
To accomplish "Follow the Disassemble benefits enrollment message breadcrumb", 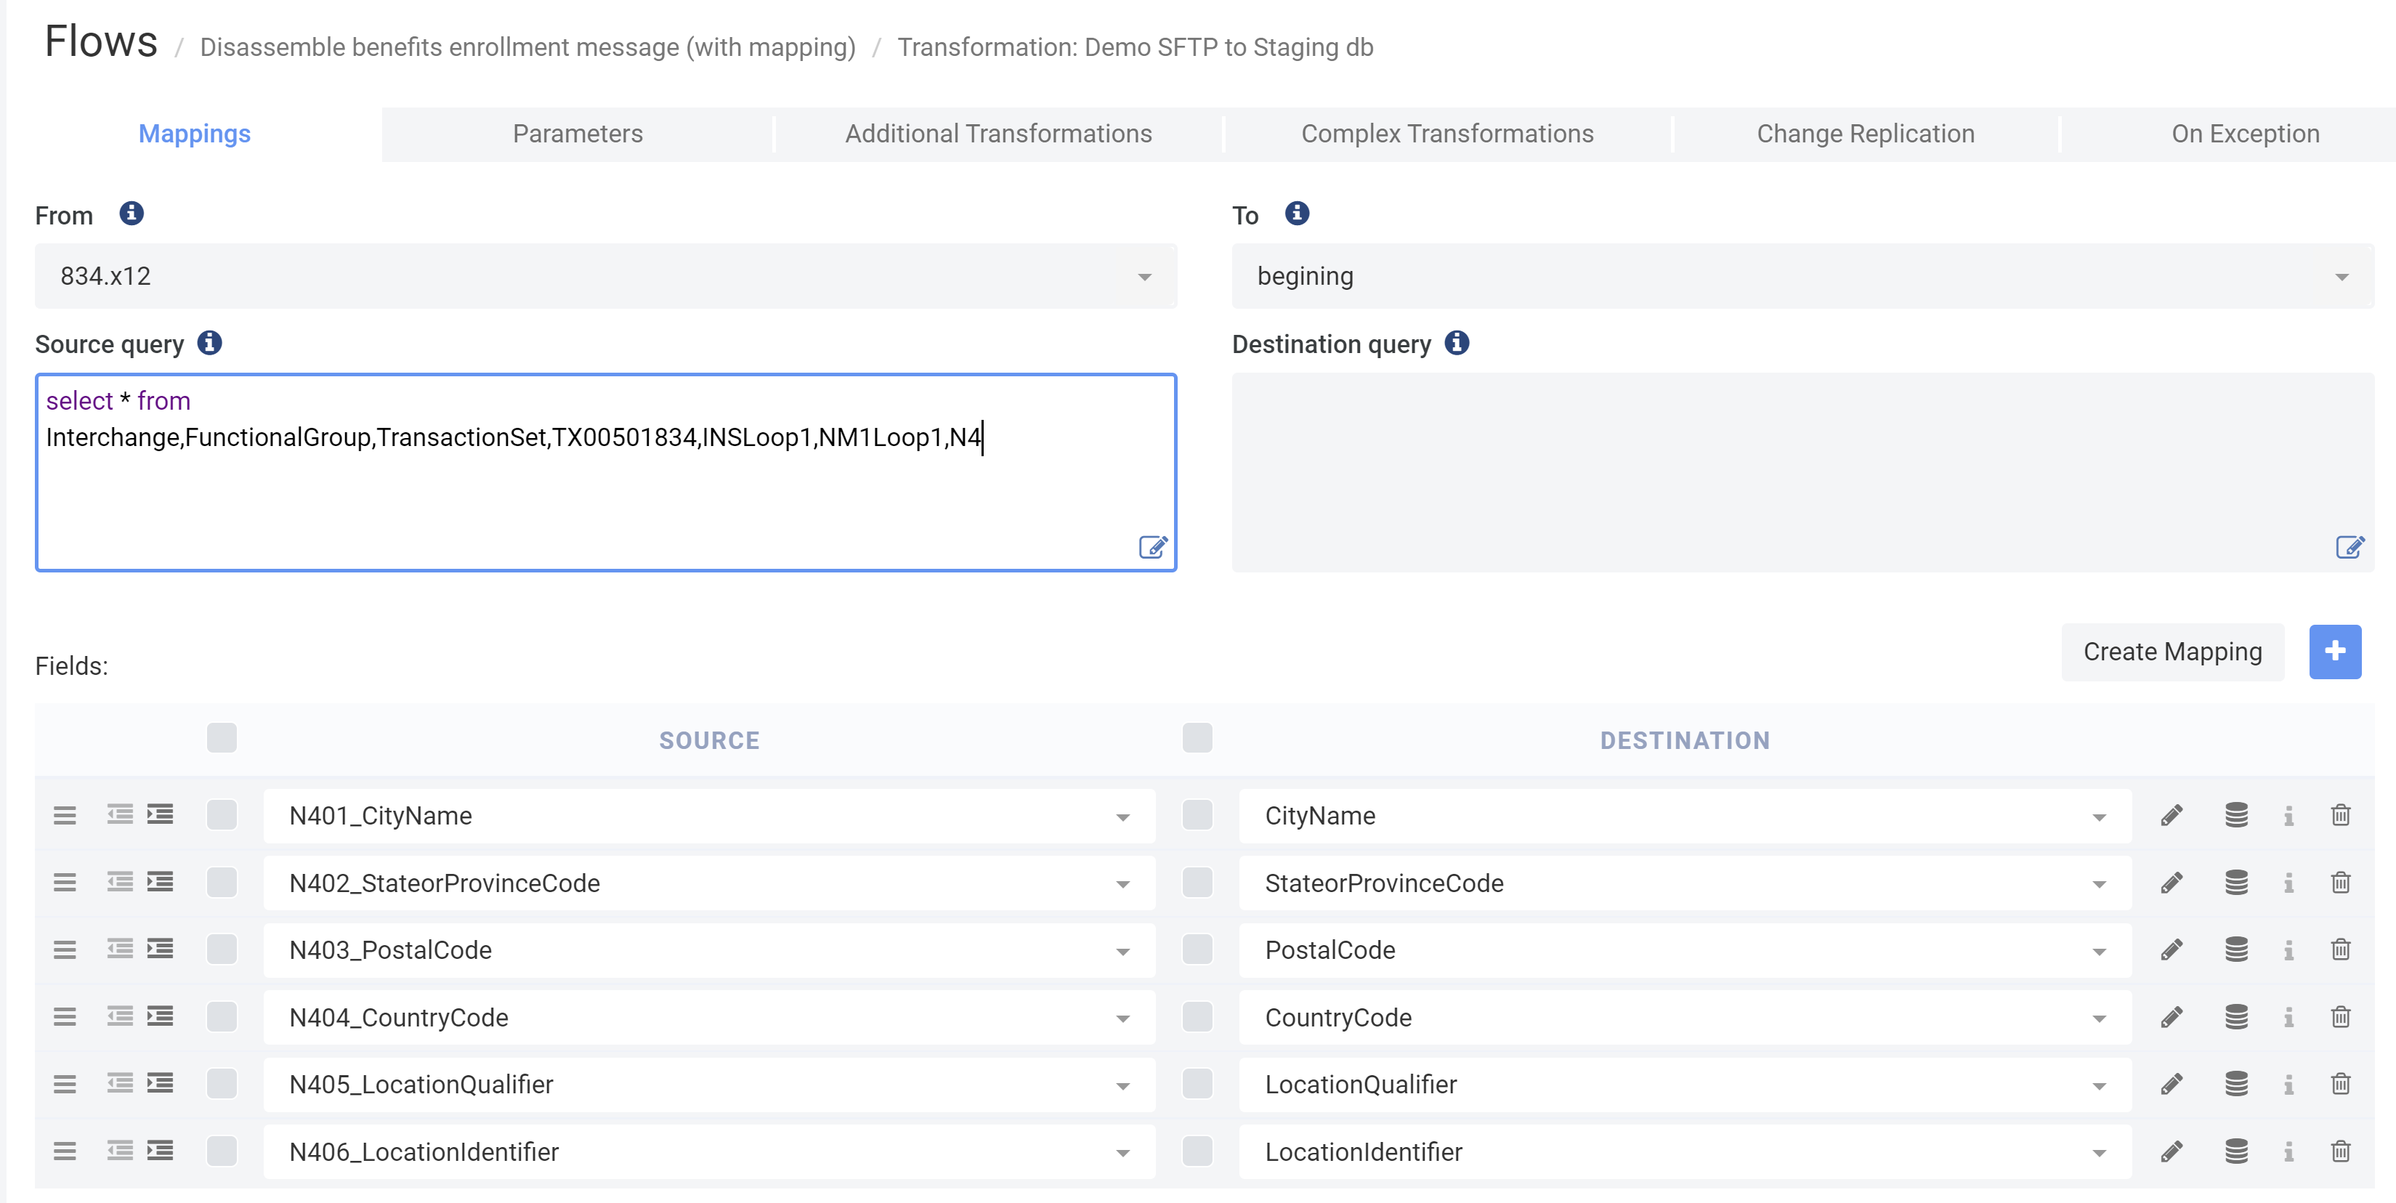I will [527, 47].
